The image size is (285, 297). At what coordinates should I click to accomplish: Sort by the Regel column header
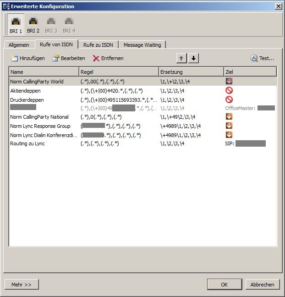119,72
